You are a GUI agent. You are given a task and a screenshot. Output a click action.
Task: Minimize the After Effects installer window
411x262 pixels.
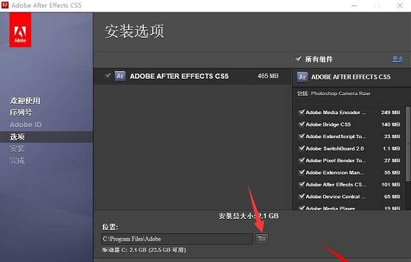click(x=354, y=5)
